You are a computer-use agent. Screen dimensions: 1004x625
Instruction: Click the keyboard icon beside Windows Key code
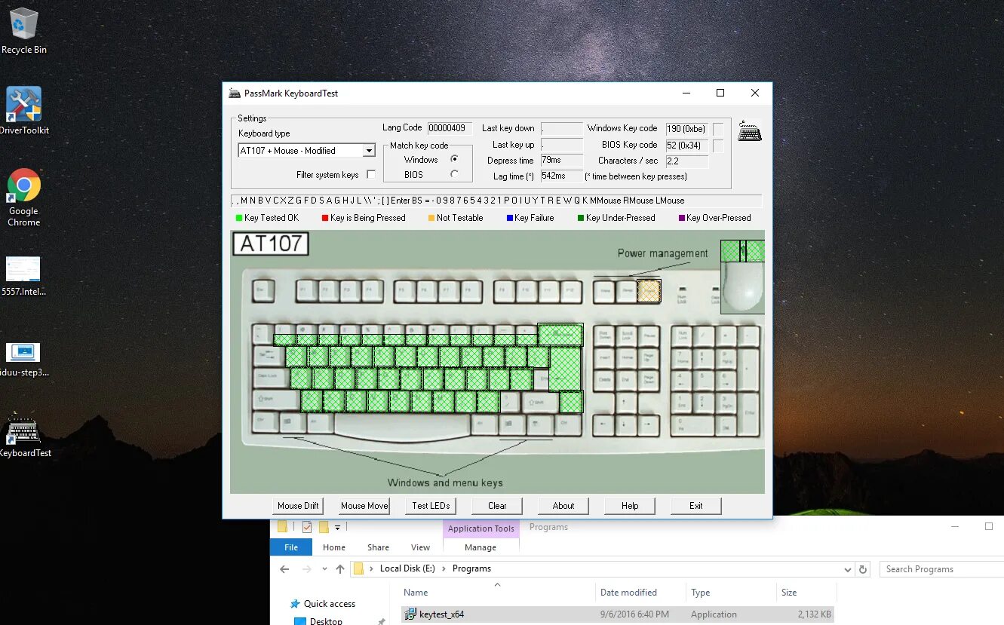(x=750, y=131)
